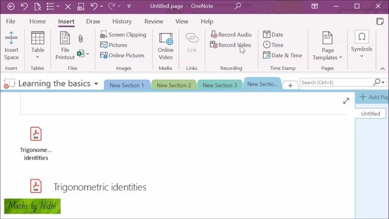Click the second Undo arrow before Redo
The image size is (389, 219).
click(x=94, y=6)
